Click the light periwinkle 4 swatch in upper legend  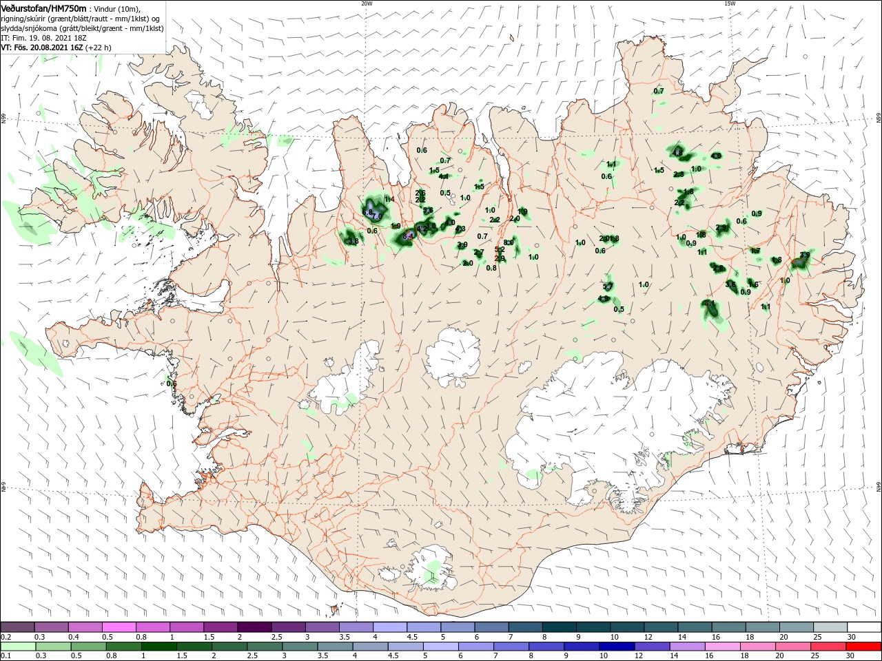pyautogui.click(x=390, y=627)
